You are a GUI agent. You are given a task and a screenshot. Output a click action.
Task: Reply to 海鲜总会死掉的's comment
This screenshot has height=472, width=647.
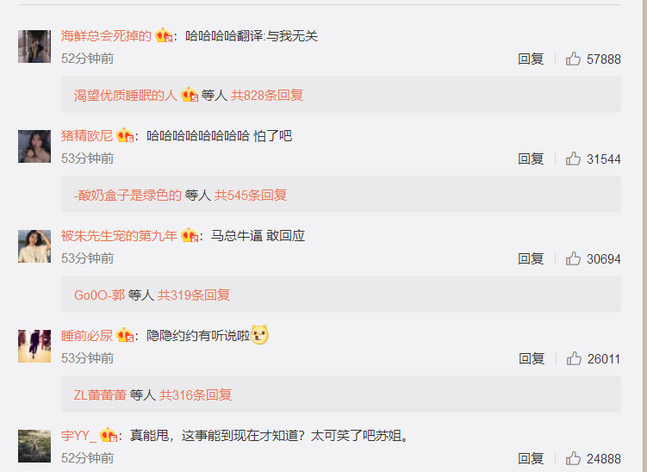tap(531, 59)
